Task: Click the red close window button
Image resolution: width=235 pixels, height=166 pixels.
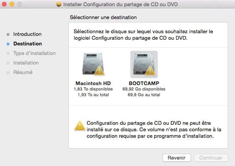Action: tap(4, 4)
